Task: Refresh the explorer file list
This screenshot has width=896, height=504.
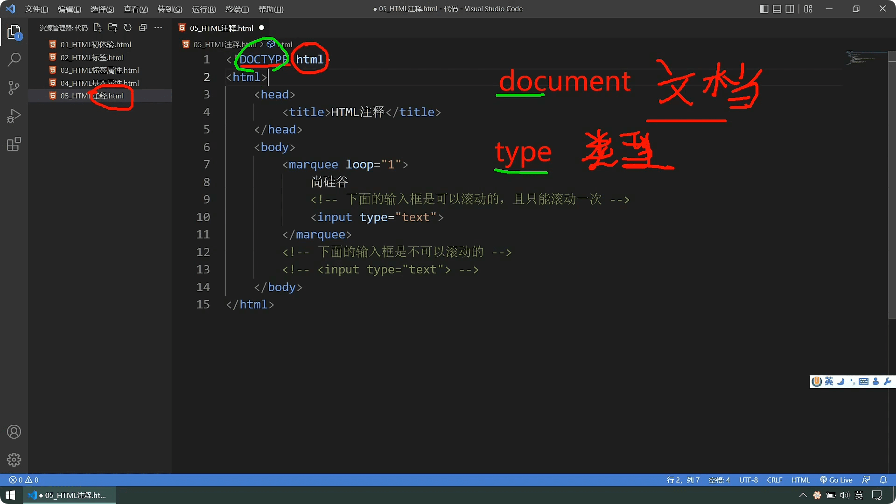Action: (x=128, y=28)
